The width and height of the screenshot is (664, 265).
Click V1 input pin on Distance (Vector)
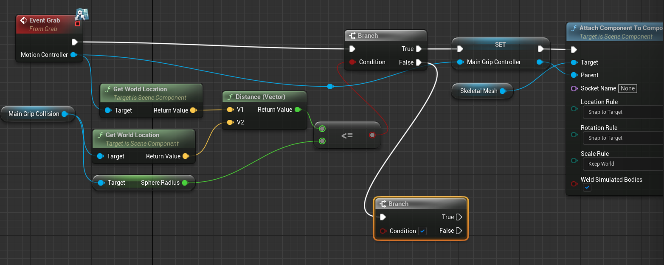click(230, 110)
